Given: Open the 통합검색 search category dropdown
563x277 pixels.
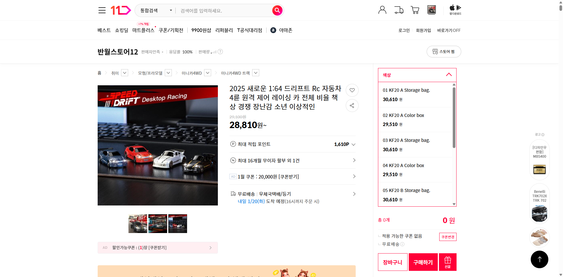Looking at the screenshot, I should click(x=155, y=10).
